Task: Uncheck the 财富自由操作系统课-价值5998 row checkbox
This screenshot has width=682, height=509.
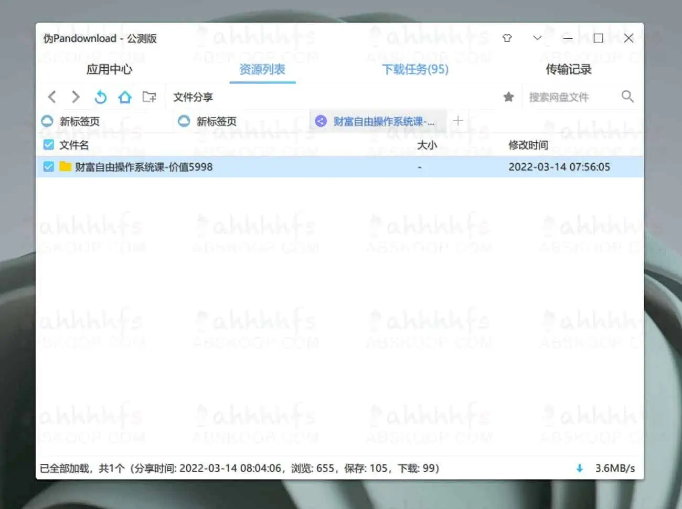Action: [x=48, y=166]
